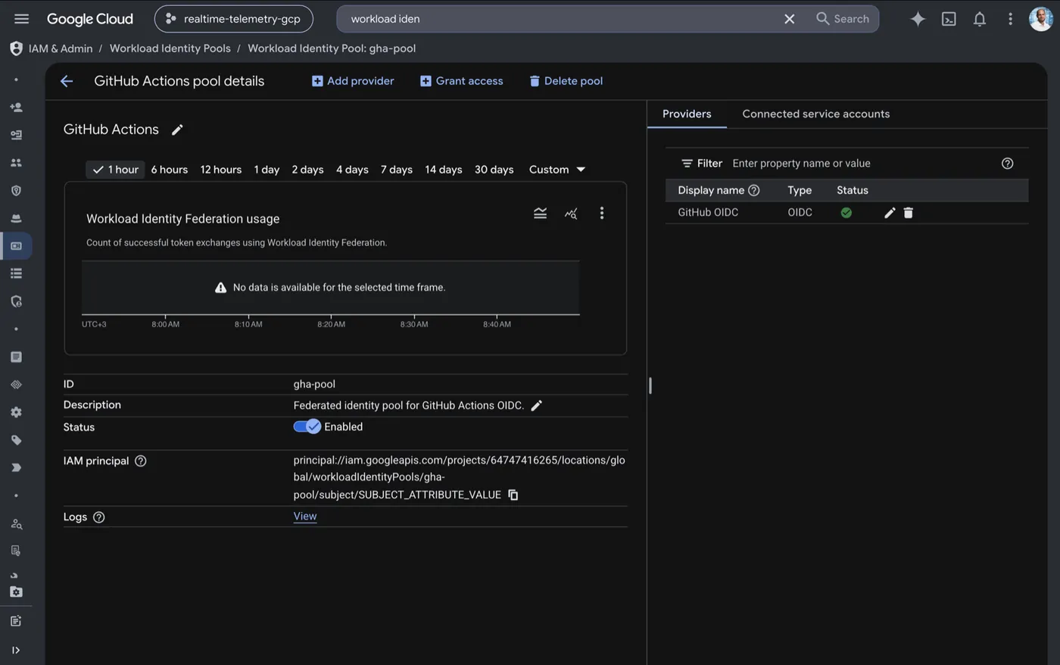Select the 30 days time range

point(494,170)
